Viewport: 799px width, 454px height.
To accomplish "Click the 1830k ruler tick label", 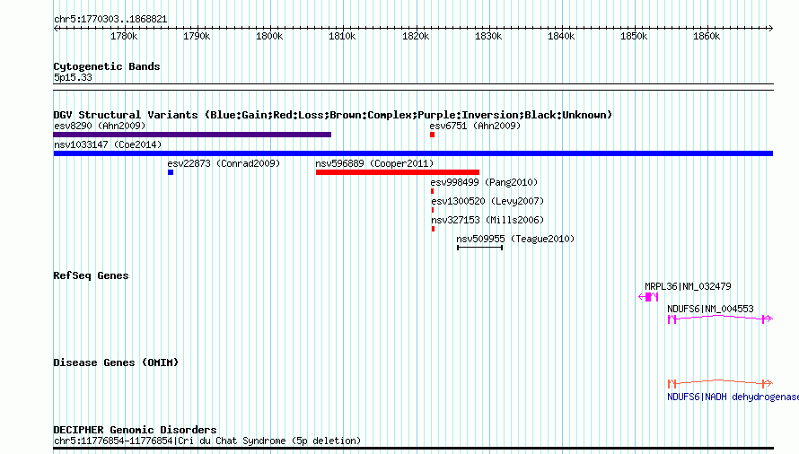I will pyautogui.click(x=488, y=37).
